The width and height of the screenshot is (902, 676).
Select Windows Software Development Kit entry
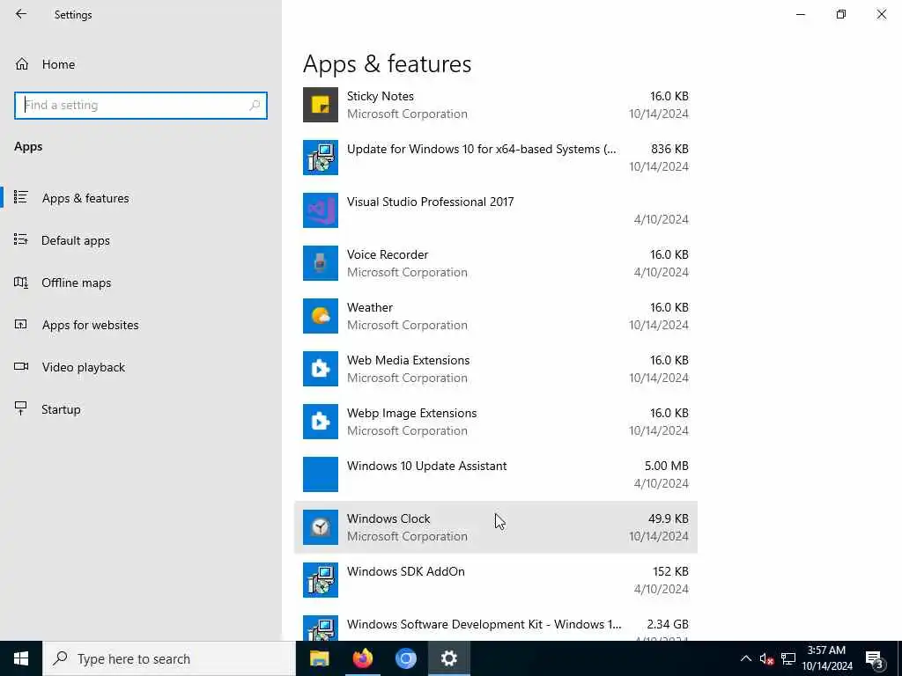[x=484, y=625]
